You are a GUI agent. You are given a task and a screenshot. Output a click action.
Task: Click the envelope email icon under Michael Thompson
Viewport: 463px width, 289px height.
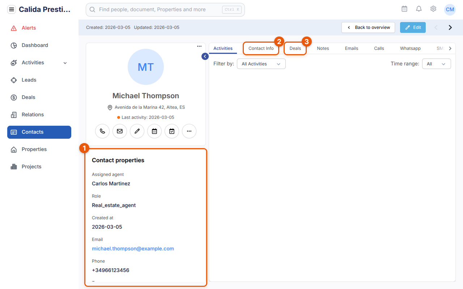click(120, 131)
